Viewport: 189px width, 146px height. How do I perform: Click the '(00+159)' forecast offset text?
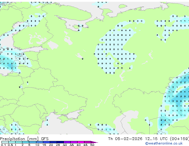coord(179,139)
